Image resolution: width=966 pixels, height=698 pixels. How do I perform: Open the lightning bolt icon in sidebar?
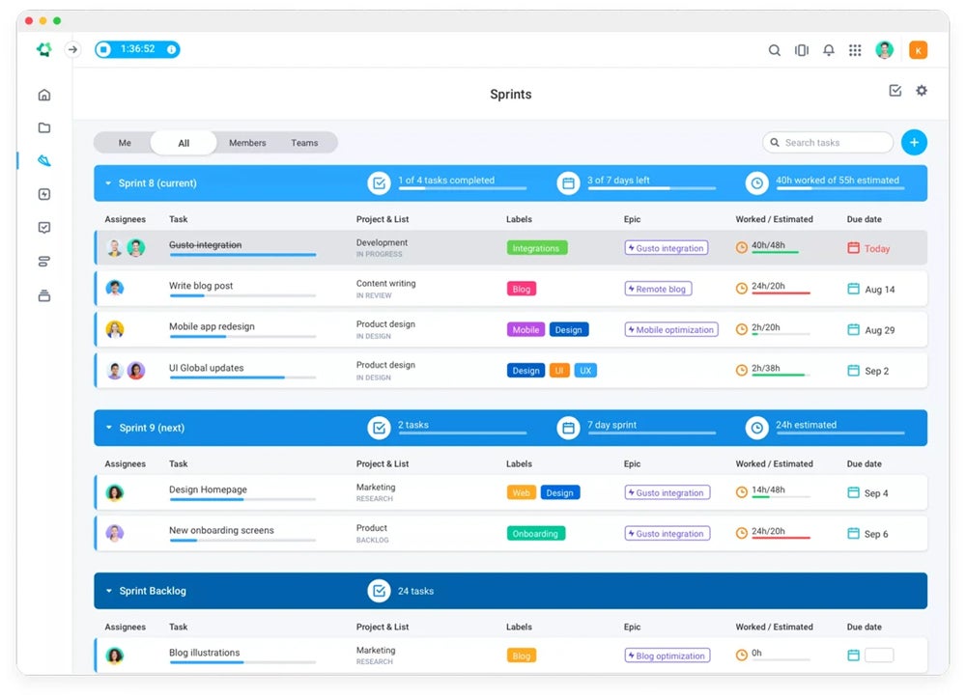(x=44, y=194)
